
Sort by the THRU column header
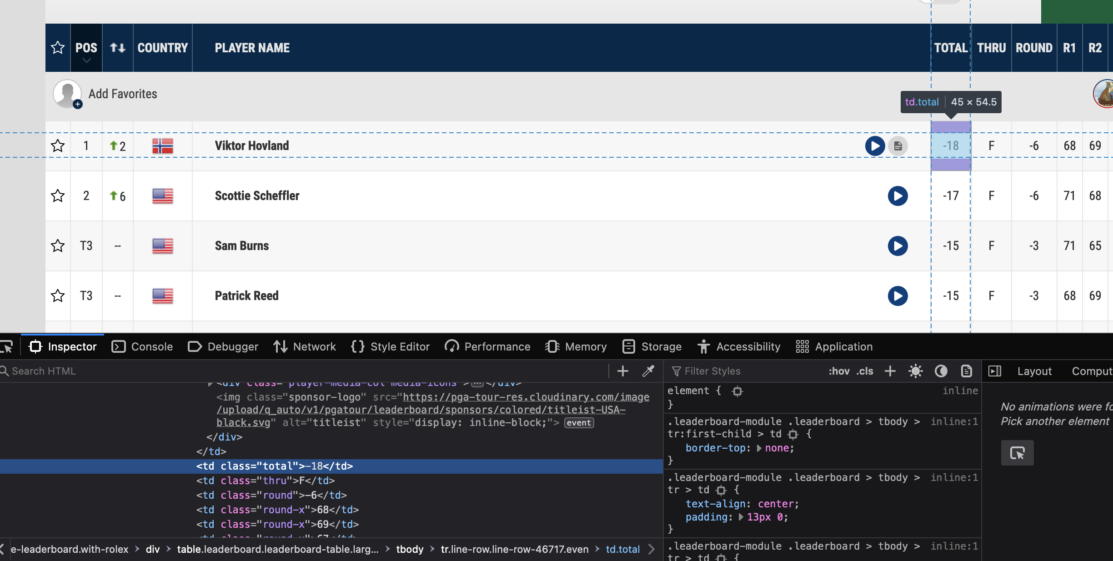pos(992,48)
